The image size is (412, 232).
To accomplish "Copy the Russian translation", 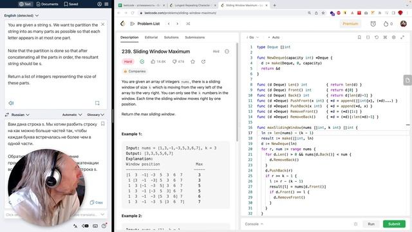I will (97, 202).
